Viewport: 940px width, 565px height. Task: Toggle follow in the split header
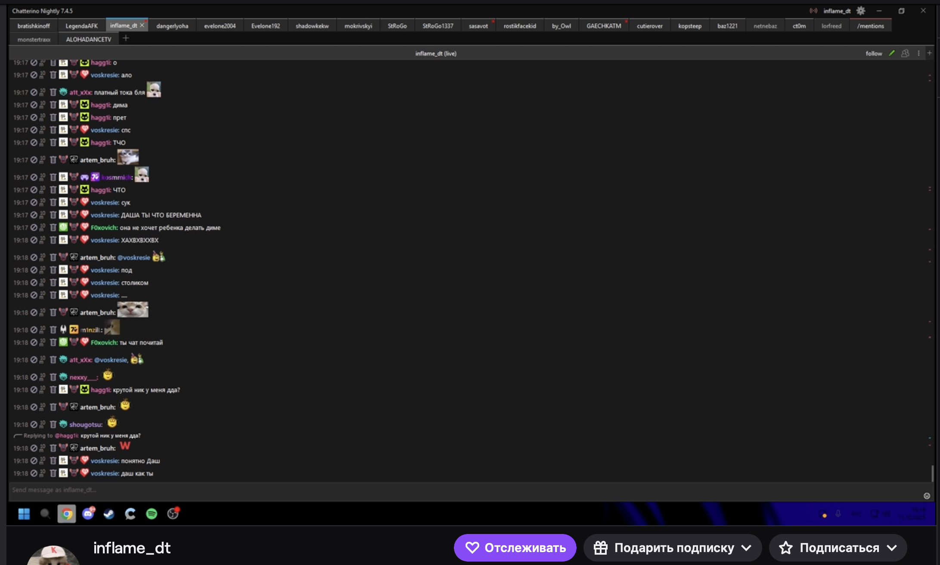point(874,53)
